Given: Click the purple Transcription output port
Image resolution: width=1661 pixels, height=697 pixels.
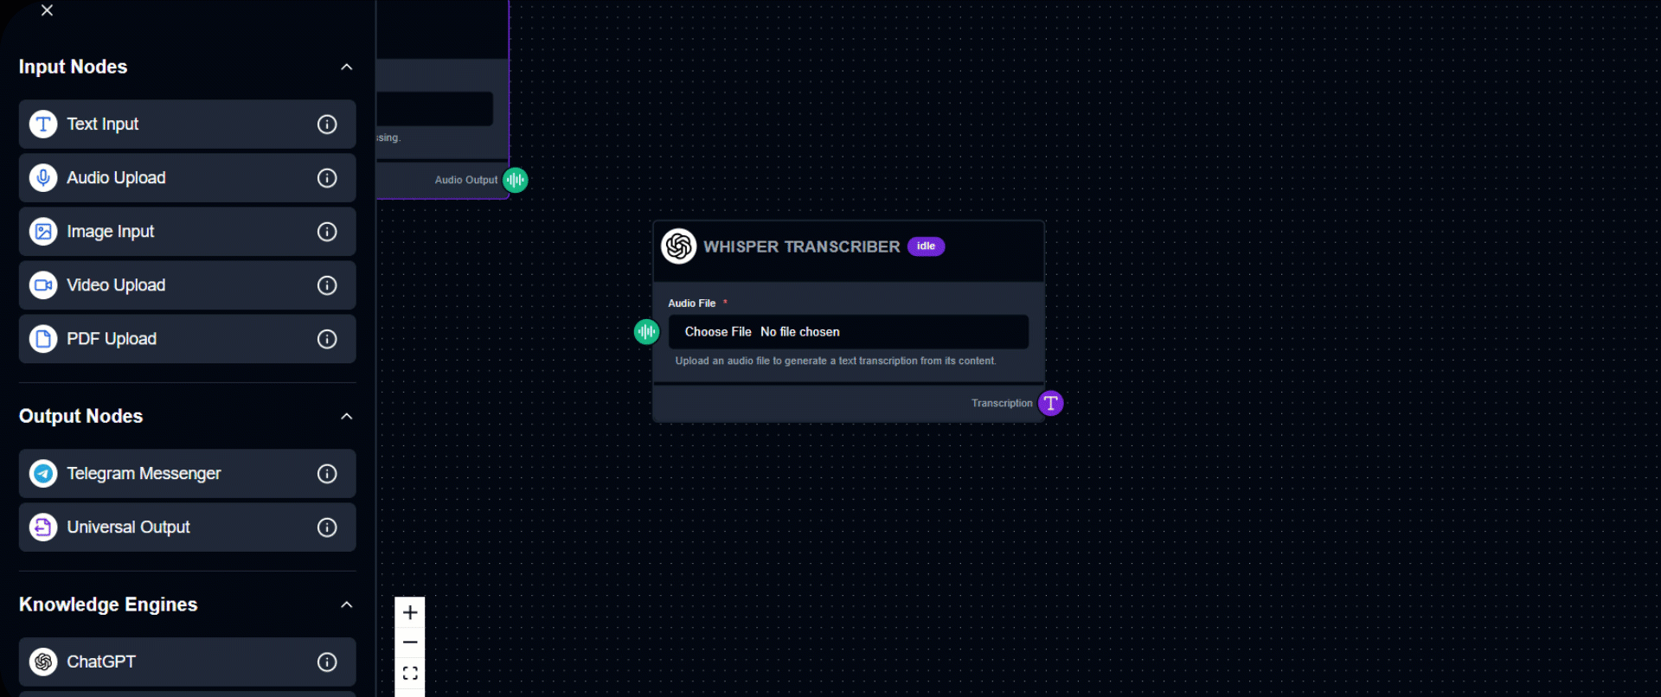Looking at the screenshot, I should coord(1050,403).
